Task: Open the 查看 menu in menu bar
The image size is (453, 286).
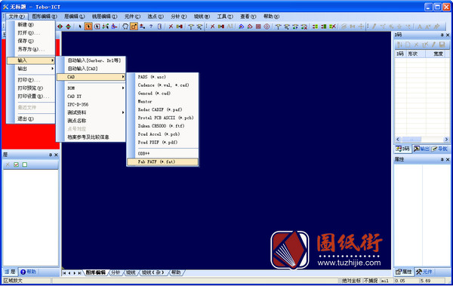Action: coord(248,17)
